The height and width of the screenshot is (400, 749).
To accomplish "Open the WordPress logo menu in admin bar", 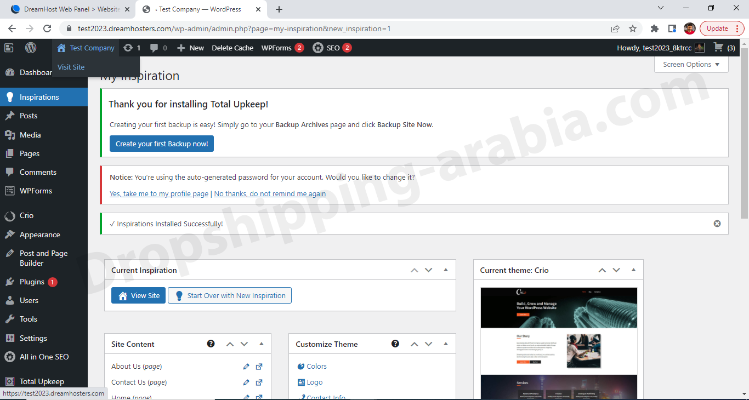I will [31, 48].
